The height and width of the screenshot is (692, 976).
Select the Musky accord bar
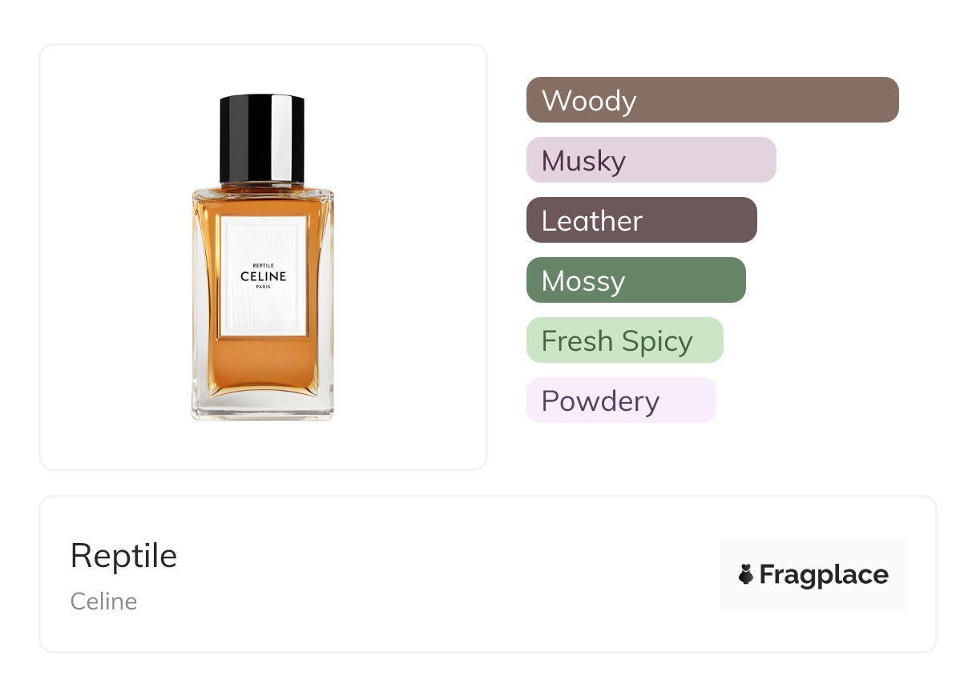(651, 160)
